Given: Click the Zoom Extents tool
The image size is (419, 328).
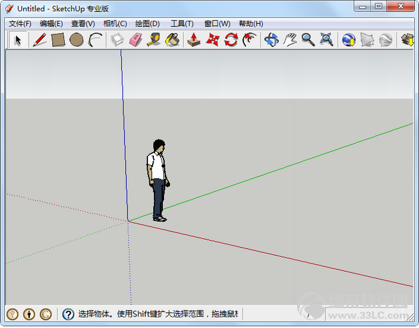Looking at the screenshot, I should pos(327,40).
